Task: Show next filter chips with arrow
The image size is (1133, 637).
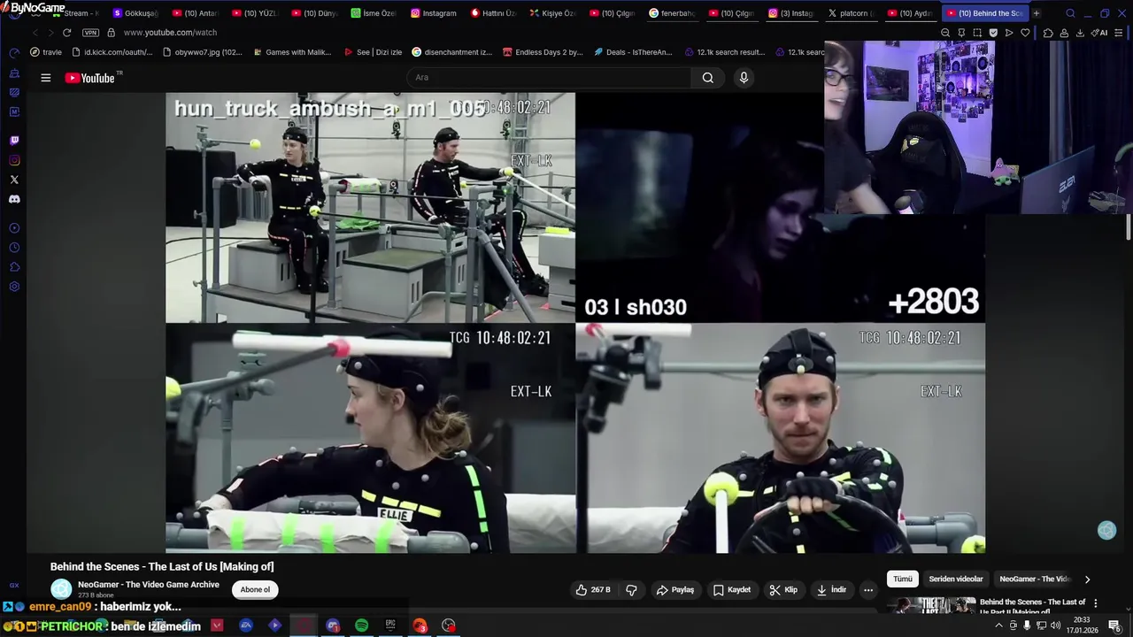Action: pos(1087,579)
